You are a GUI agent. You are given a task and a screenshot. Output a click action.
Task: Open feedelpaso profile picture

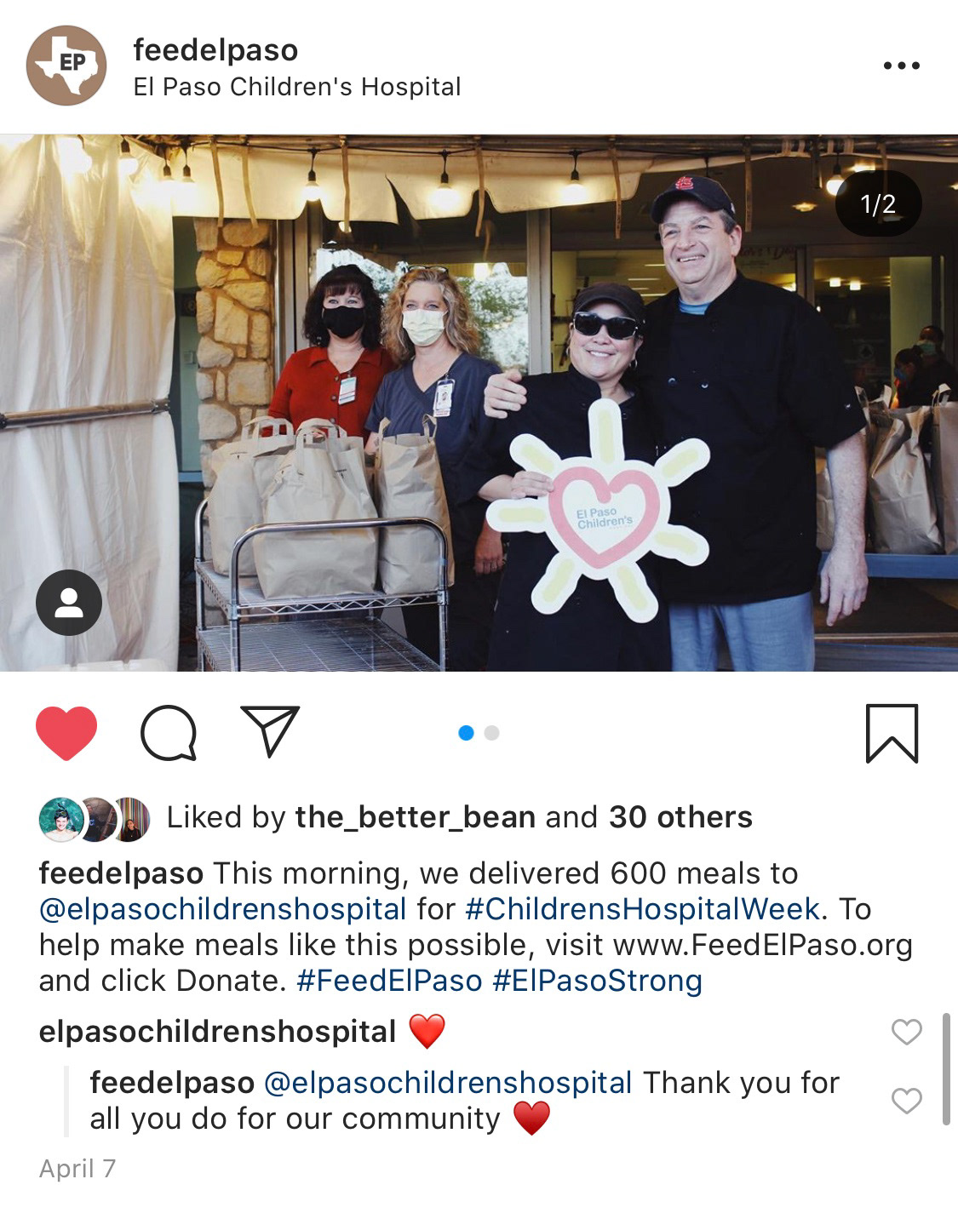point(66,66)
